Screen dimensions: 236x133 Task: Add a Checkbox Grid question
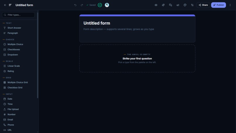[x=18, y=87]
